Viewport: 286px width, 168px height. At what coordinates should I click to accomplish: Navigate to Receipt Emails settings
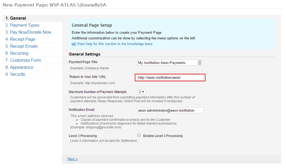pyautogui.click(x=21, y=46)
